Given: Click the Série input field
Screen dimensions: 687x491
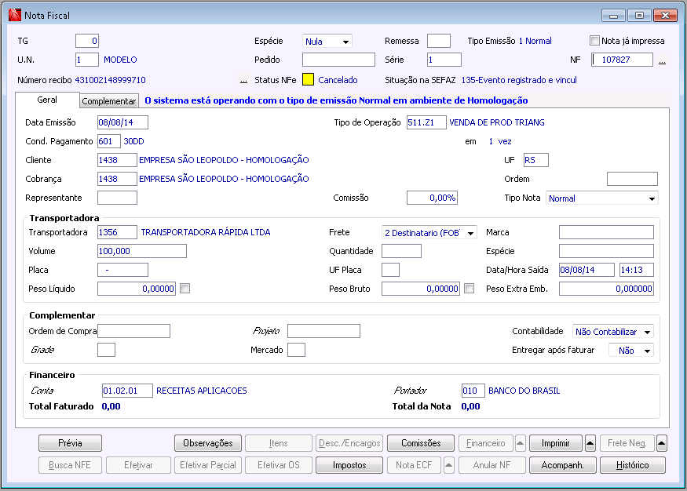Looking at the screenshot, I should click(444, 60).
